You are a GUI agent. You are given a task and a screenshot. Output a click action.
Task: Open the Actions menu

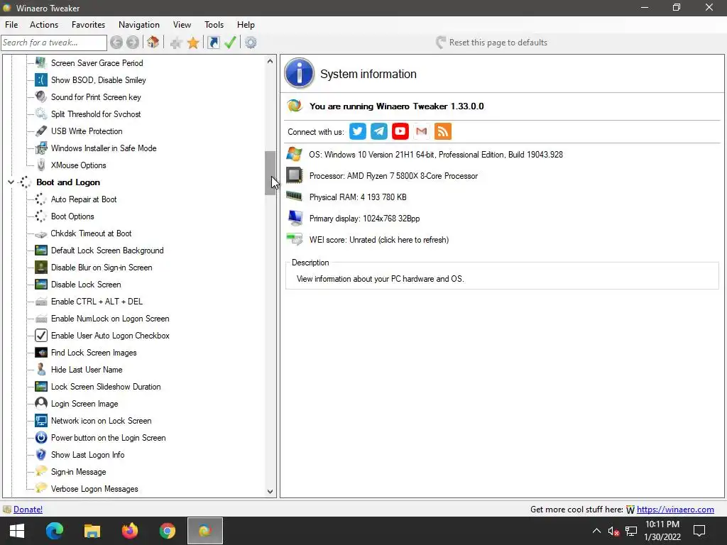[x=44, y=25]
